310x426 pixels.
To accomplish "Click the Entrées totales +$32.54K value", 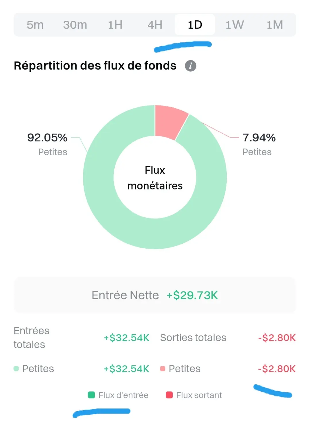I will click(126, 337).
